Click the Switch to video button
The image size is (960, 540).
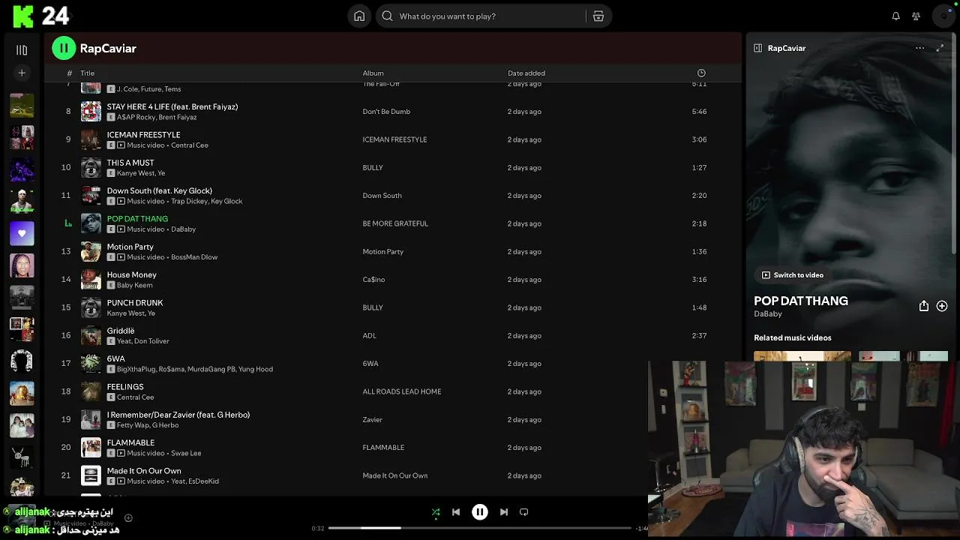point(793,275)
